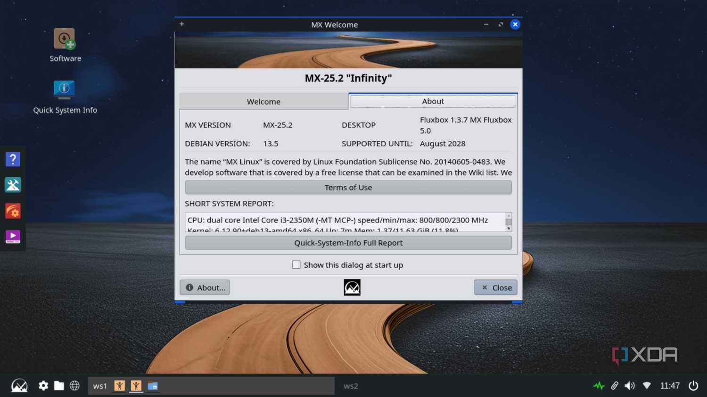Click the About... button
Image resolution: width=707 pixels, height=397 pixels.
click(x=205, y=287)
